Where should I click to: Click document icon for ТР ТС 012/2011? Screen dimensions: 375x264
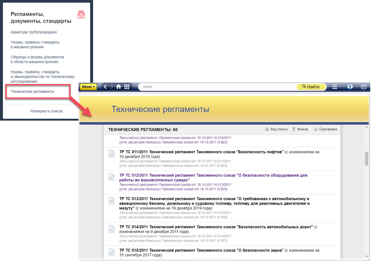coord(112,177)
